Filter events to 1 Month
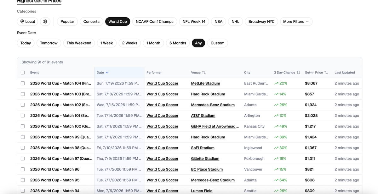 [153, 43]
